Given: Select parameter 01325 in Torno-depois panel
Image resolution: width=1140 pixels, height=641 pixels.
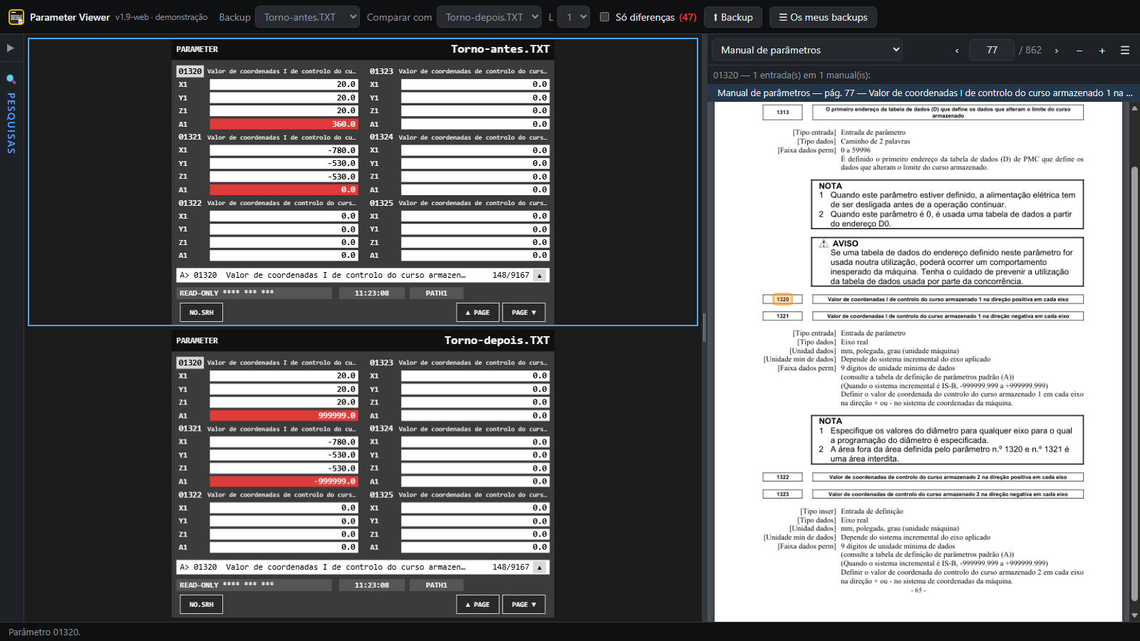Looking at the screenshot, I should click(381, 495).
